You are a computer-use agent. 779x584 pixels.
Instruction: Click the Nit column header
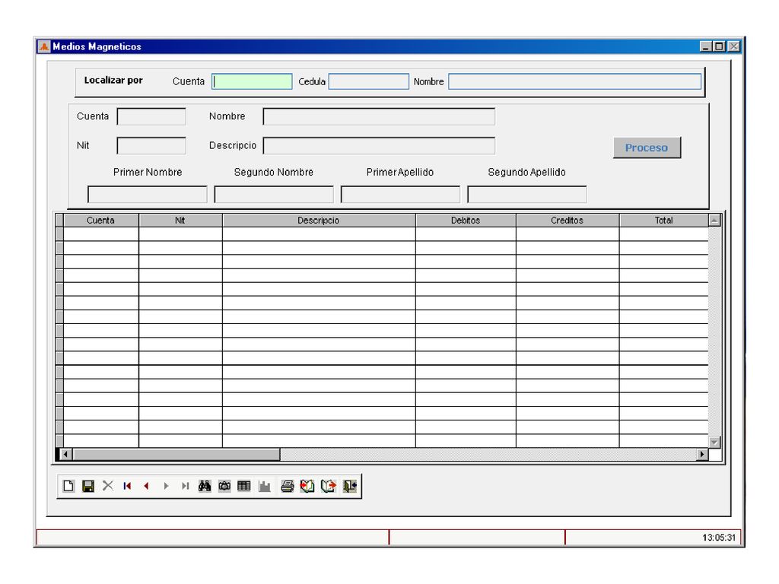pyautogui.click(x=180, y=221)
